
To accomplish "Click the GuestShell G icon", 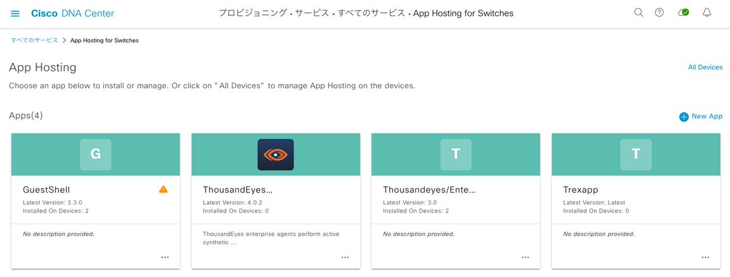I will (x=96, y=155).
